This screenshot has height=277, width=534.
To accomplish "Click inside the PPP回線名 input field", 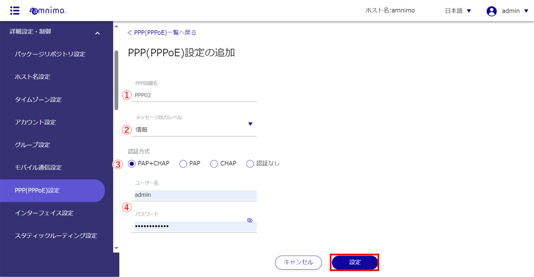I will (194, 95).
